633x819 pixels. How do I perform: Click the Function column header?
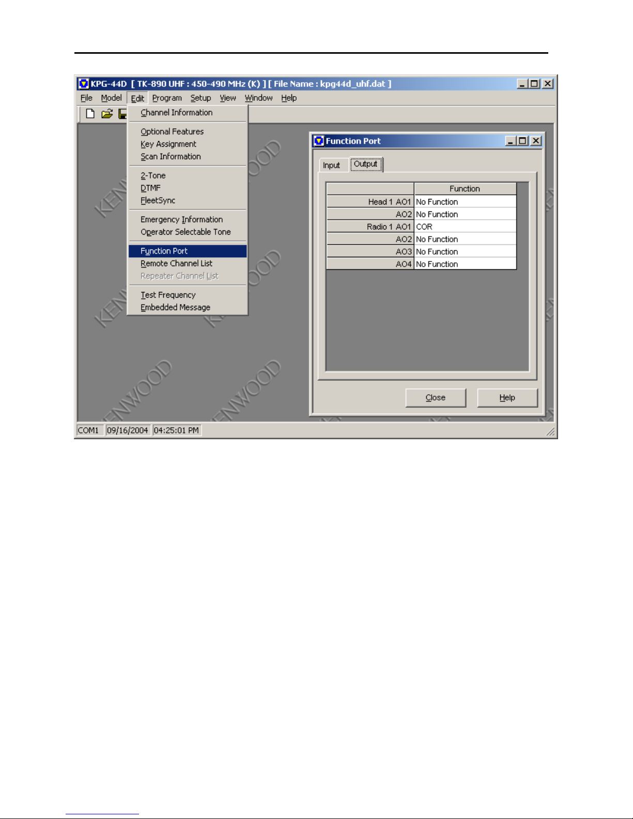click(465, 189)
